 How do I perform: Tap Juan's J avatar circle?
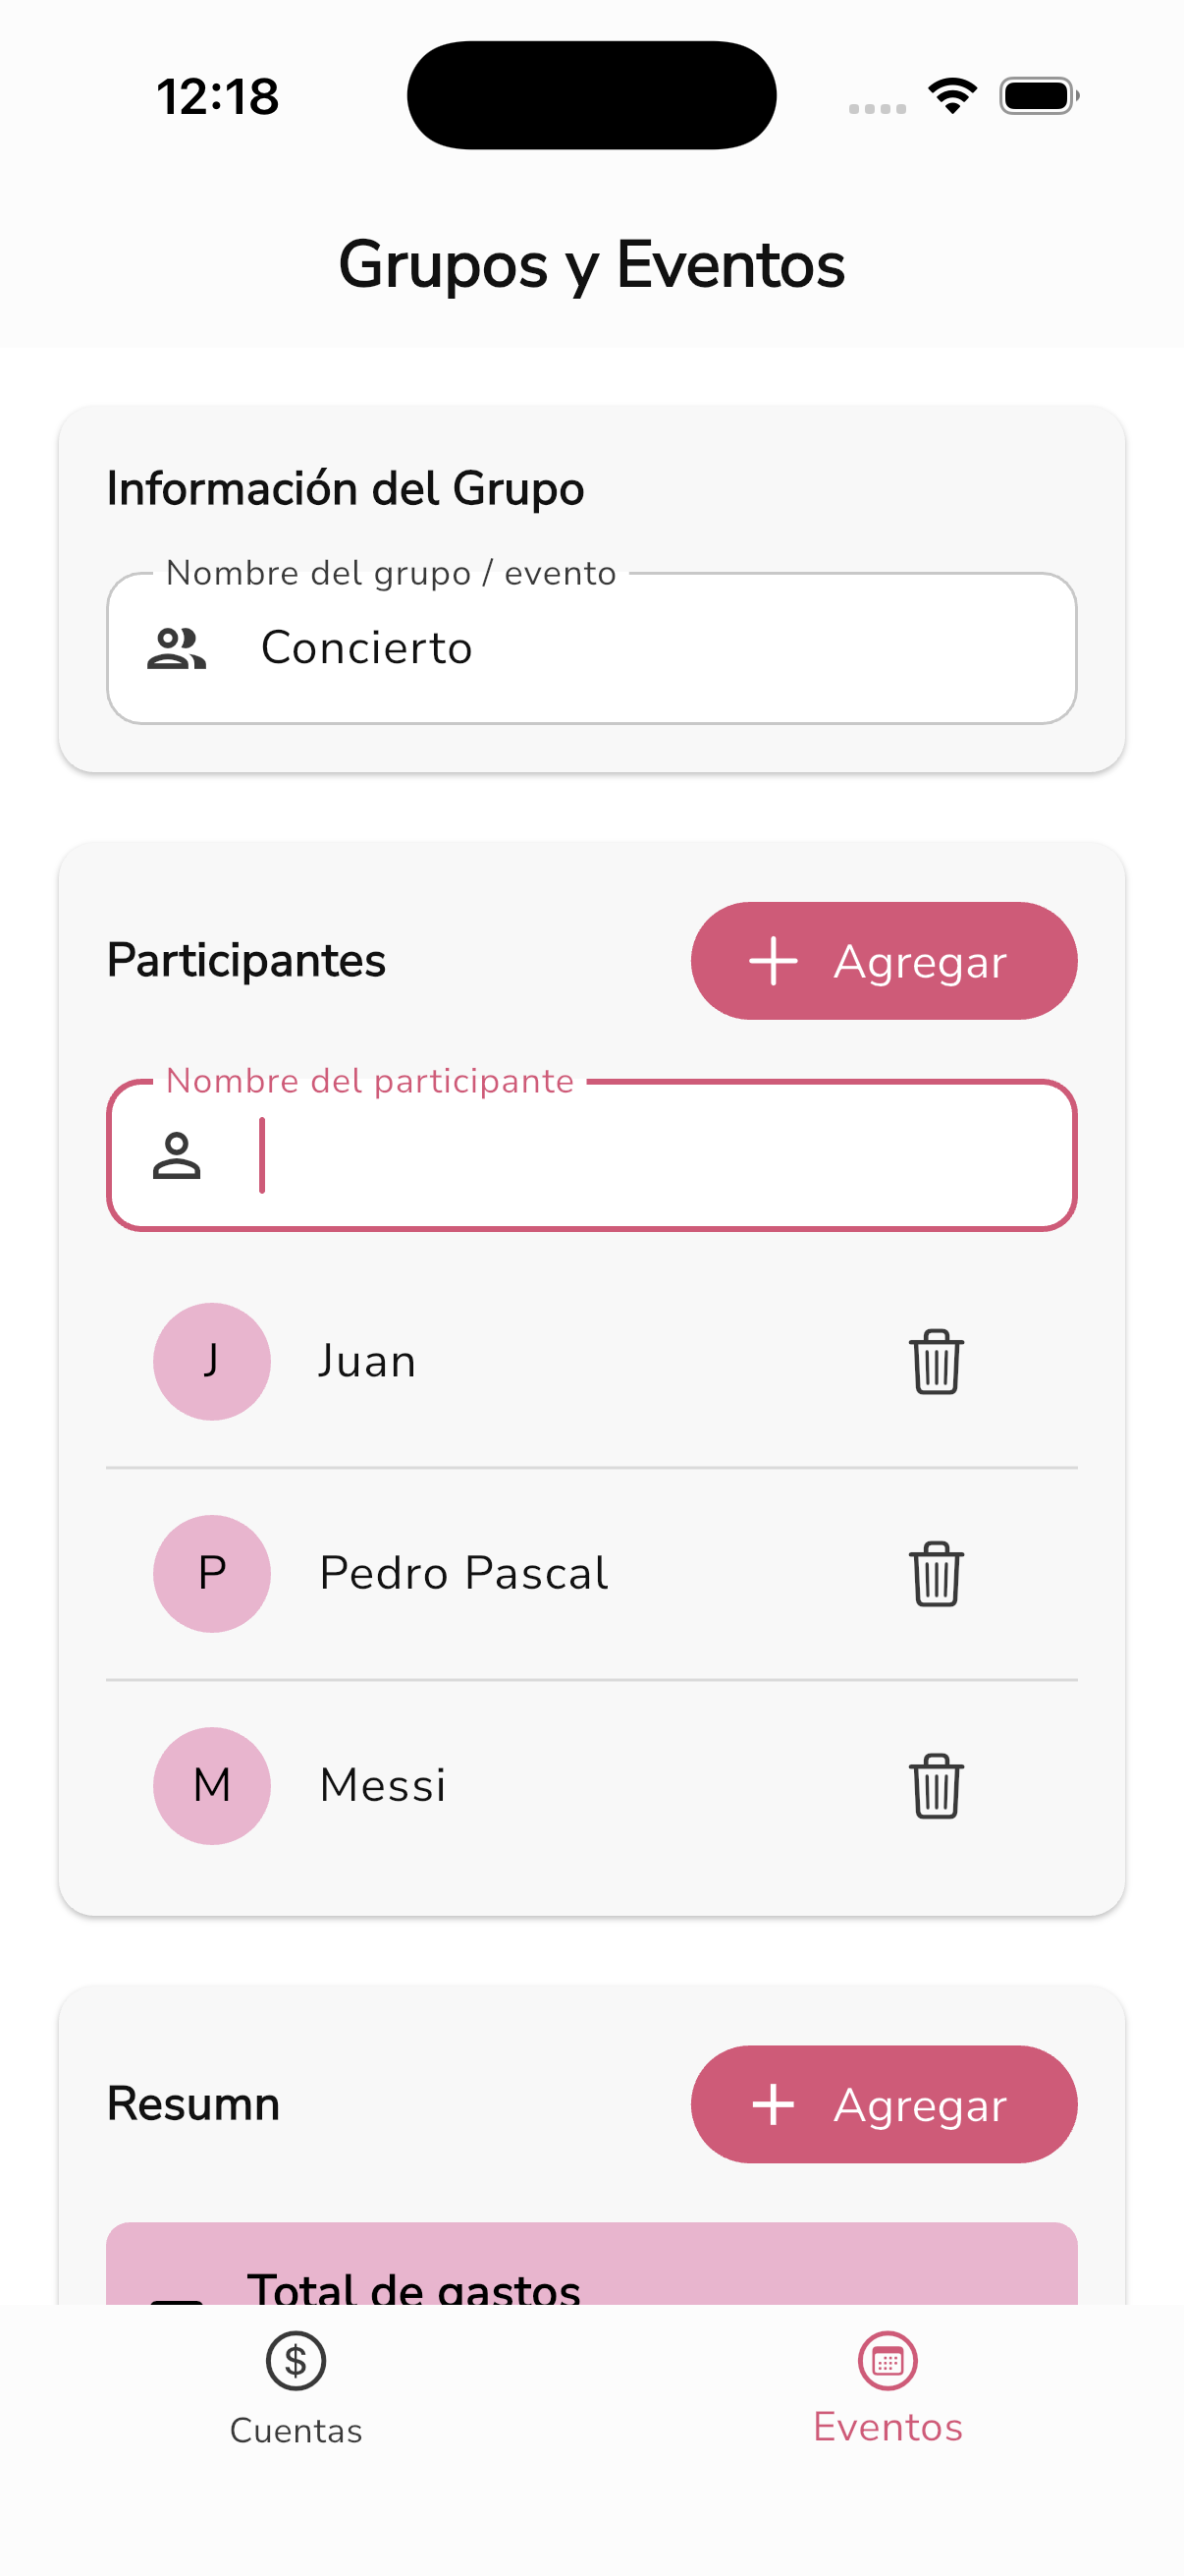point(212,1361)
